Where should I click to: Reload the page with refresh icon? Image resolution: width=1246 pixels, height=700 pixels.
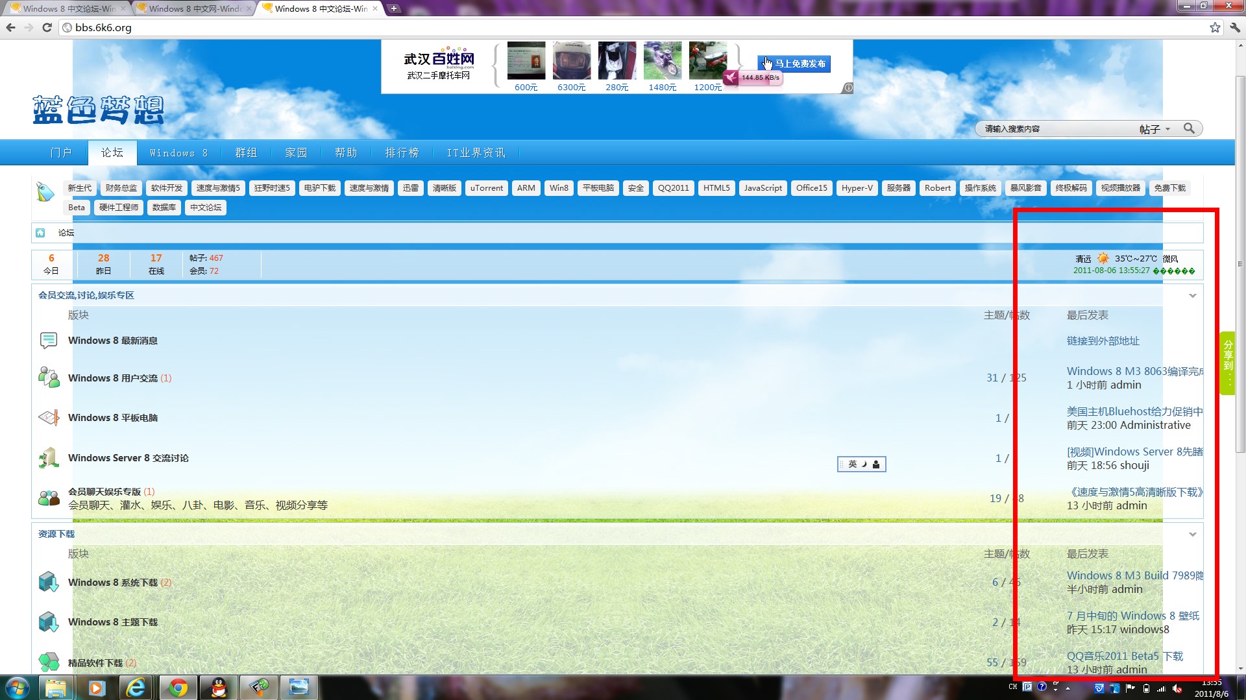click(x=47, y=27)
